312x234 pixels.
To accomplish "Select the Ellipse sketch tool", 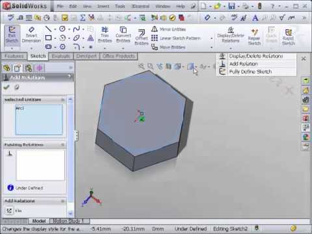I will (76, 38).
